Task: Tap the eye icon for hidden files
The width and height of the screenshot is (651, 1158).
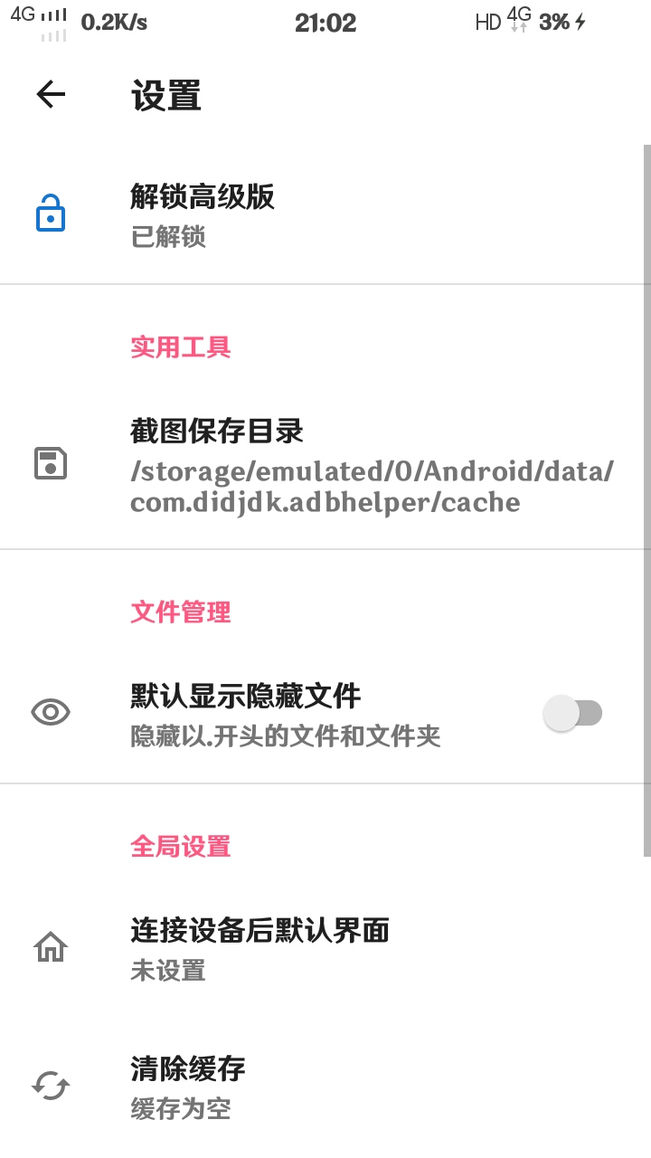Action: [x=51, y=713]
